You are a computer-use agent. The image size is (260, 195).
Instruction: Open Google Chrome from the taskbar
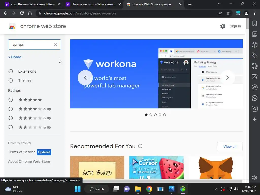point(149,189)
